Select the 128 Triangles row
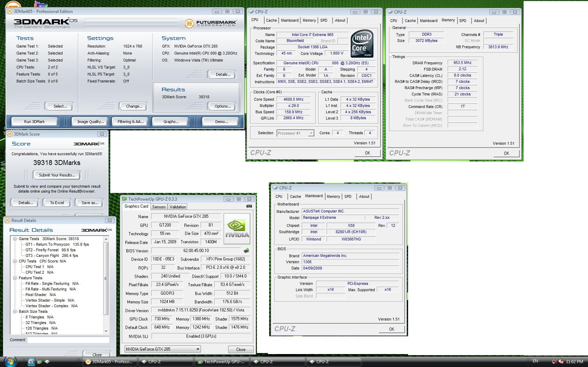 [x=42, y=328]
